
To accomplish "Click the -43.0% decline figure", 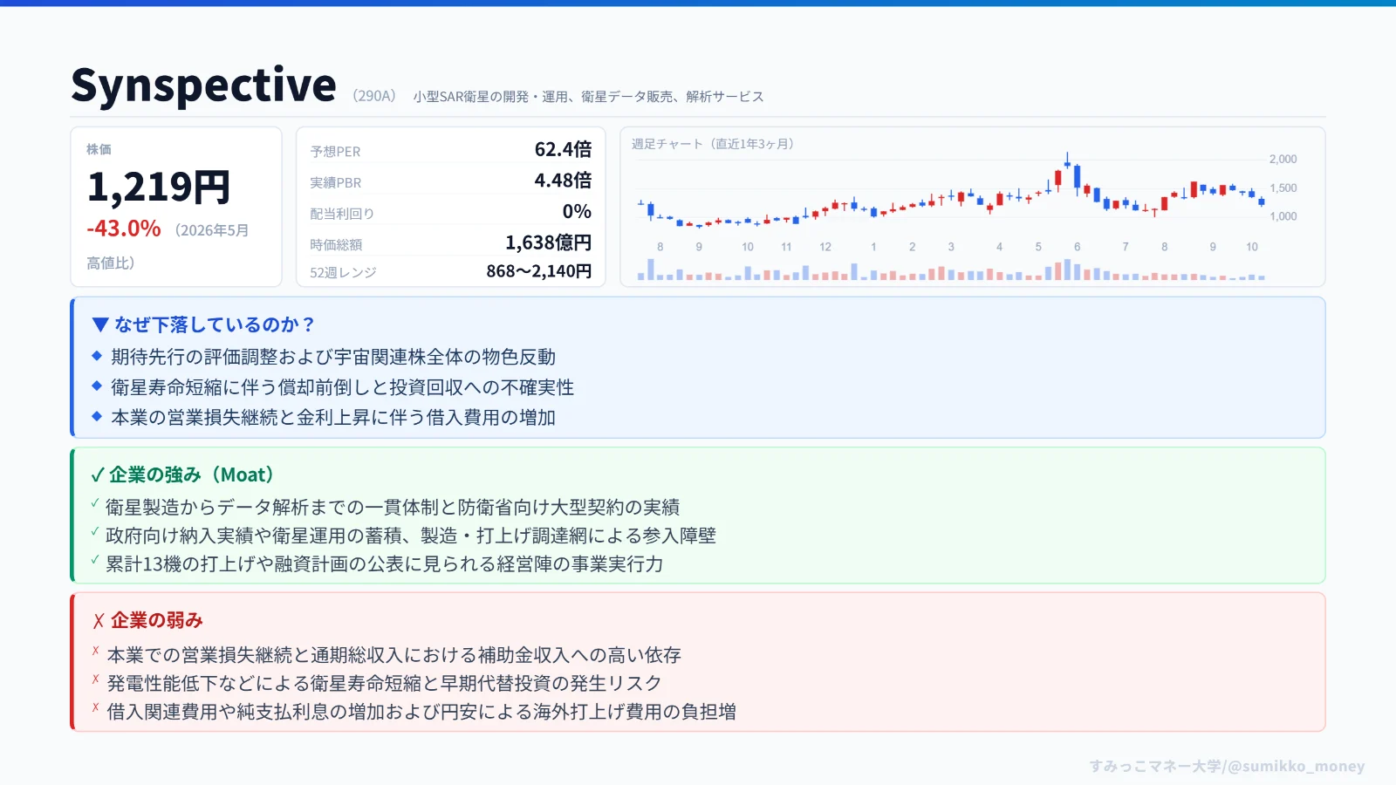I will (x=124, y=229).
